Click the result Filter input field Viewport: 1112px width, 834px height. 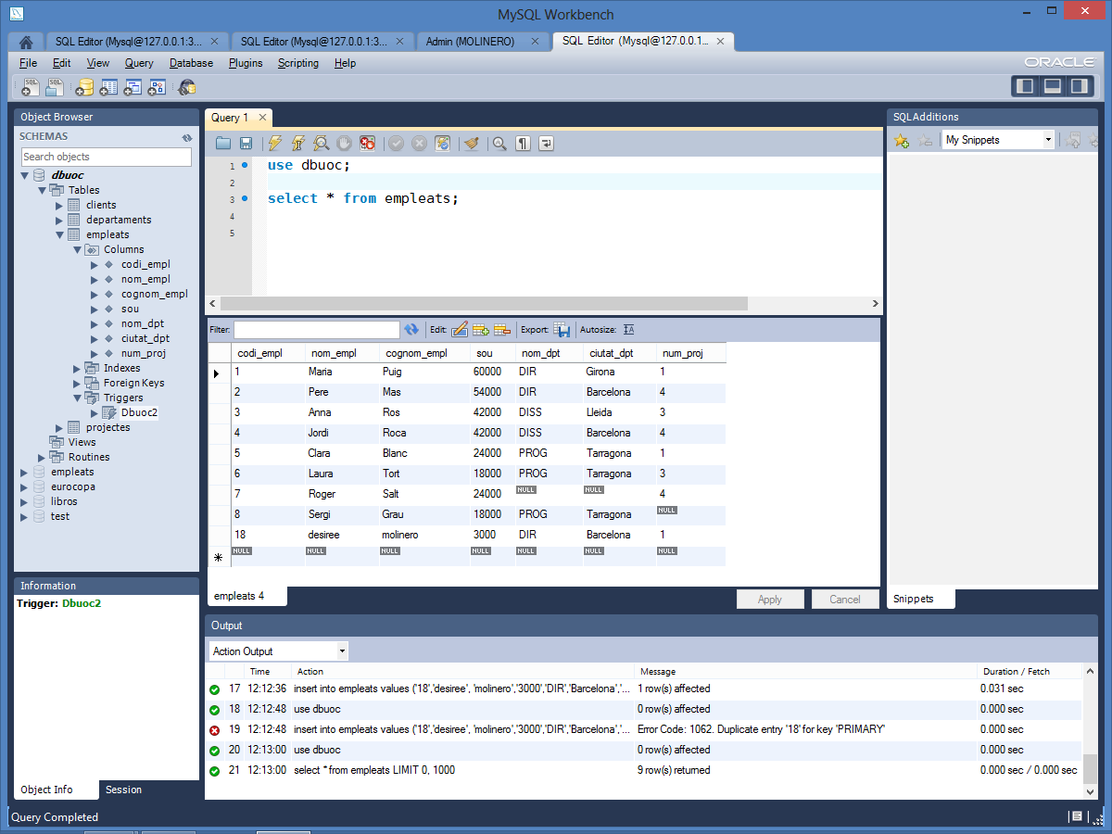[x=316, y=330]
